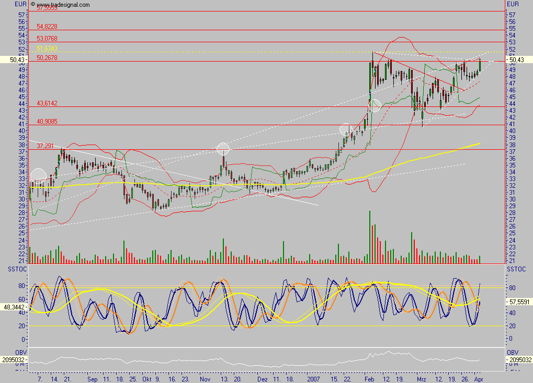
Task: Click the 57,5591 stochastic value tag
Action: tap(519, 302)
